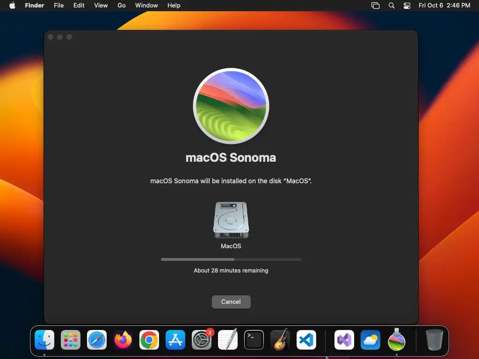Open the Go menu
Image resolution: width=479 pixels, height=359 pixels.
coord(122,6)
